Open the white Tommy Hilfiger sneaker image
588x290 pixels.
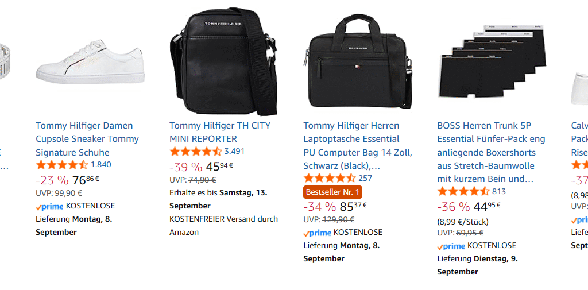pos(90,63)
